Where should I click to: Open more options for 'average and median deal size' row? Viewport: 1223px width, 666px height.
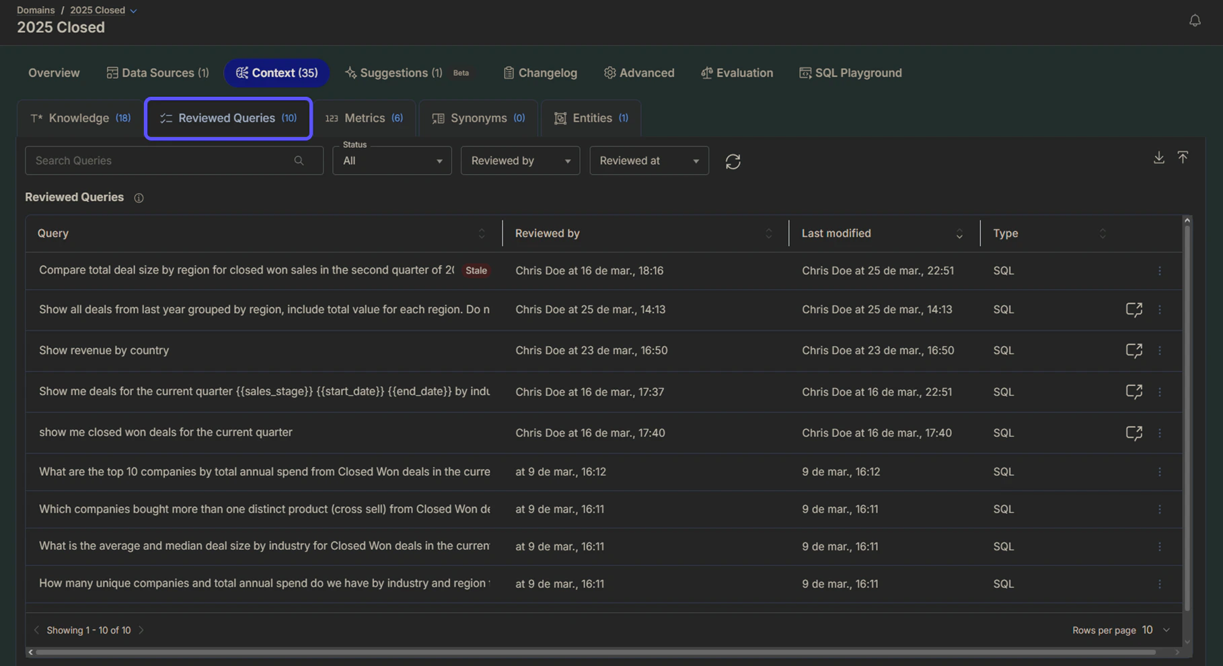[1159, 546]
